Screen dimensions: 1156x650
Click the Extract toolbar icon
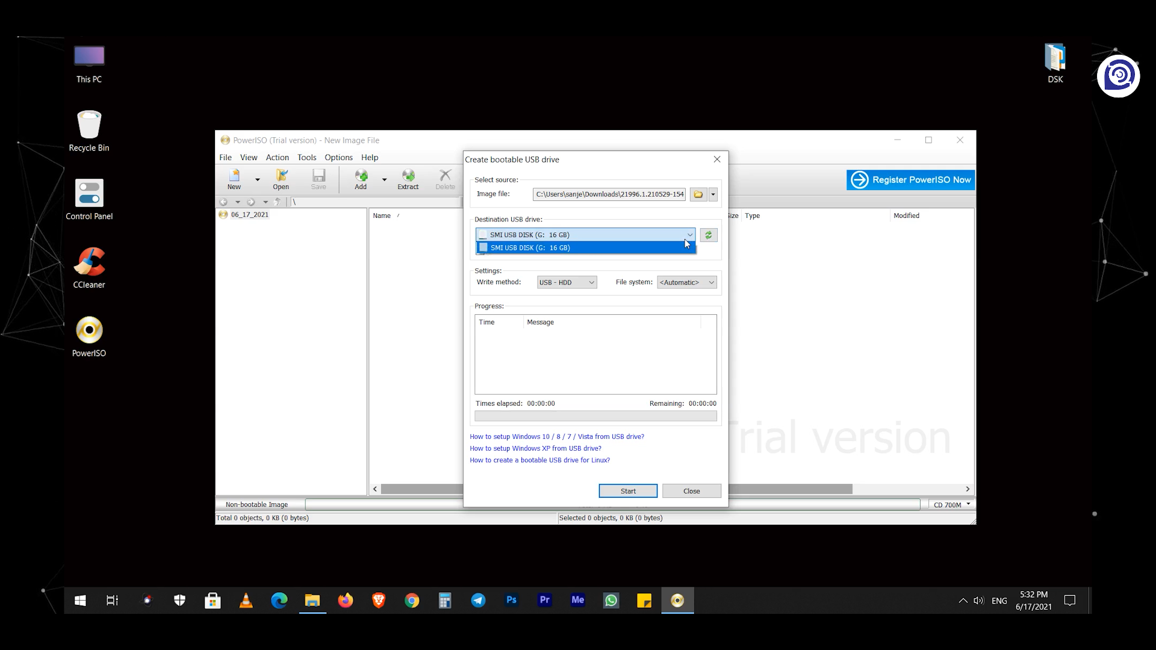408,179
